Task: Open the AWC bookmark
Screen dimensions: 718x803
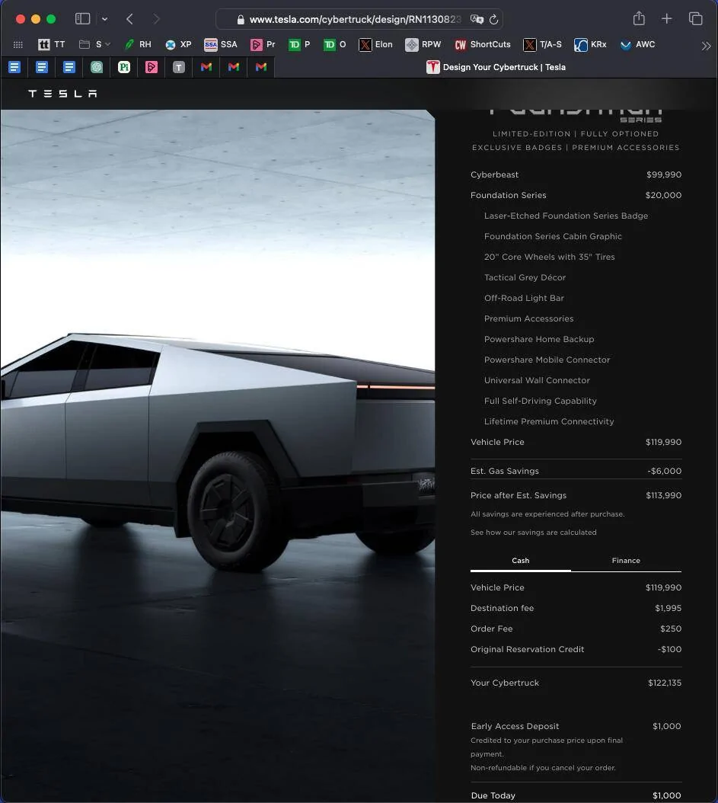Action: [637, 44]
